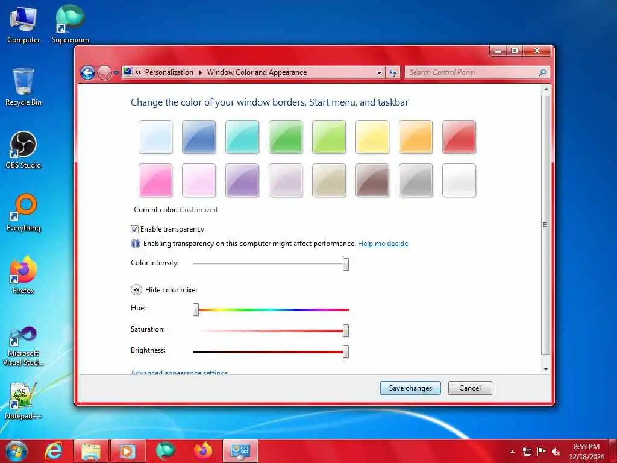
Task: Select the OBS Studio desktop shortcut
Action: pos(23,150)
